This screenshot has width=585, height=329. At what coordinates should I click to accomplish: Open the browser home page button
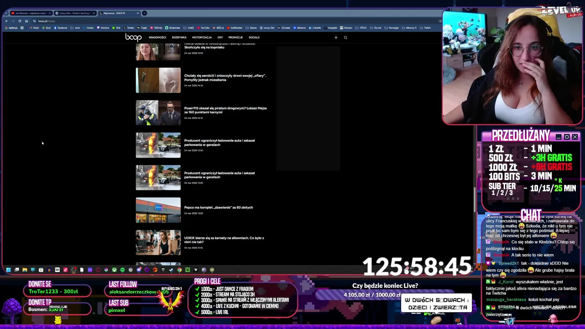click(x=27, y=21)
